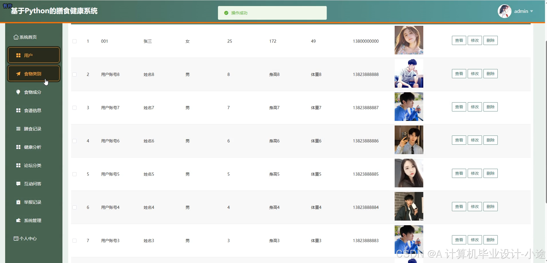Delete the 用户账号8 row
The image size is (547, 263).
coord(491,74)
